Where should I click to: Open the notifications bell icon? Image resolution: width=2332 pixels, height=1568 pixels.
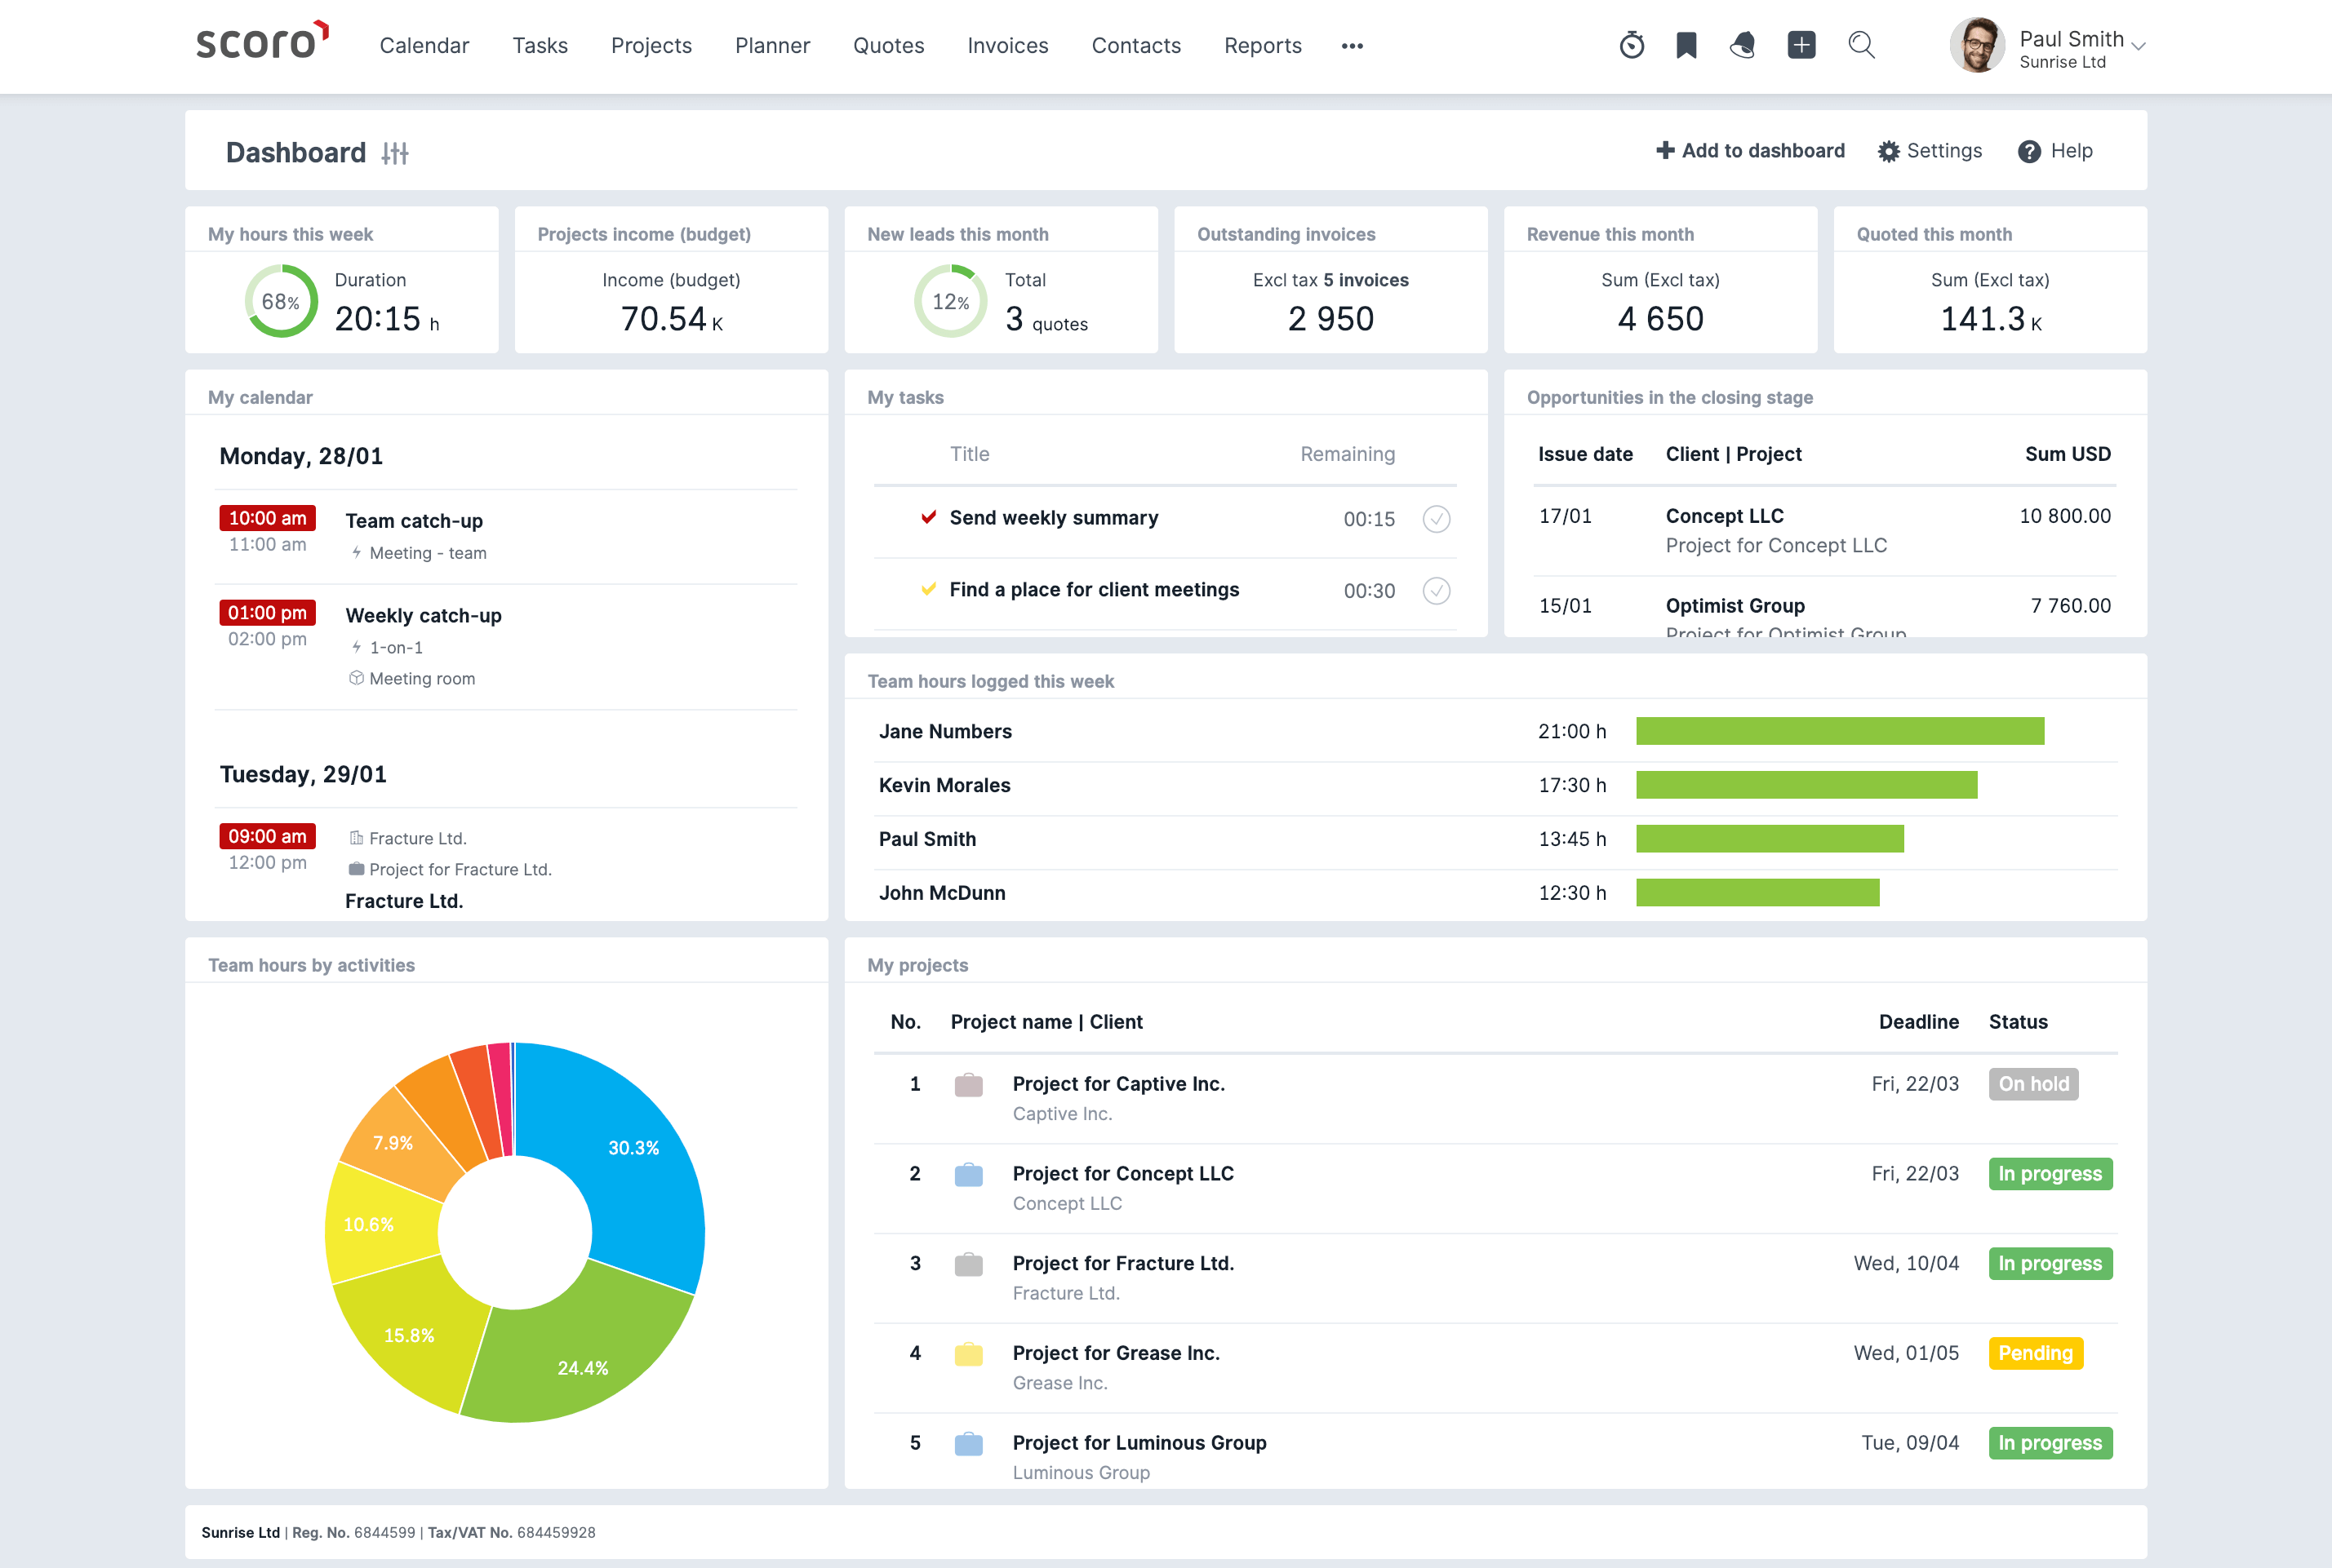pos(1743,45)
